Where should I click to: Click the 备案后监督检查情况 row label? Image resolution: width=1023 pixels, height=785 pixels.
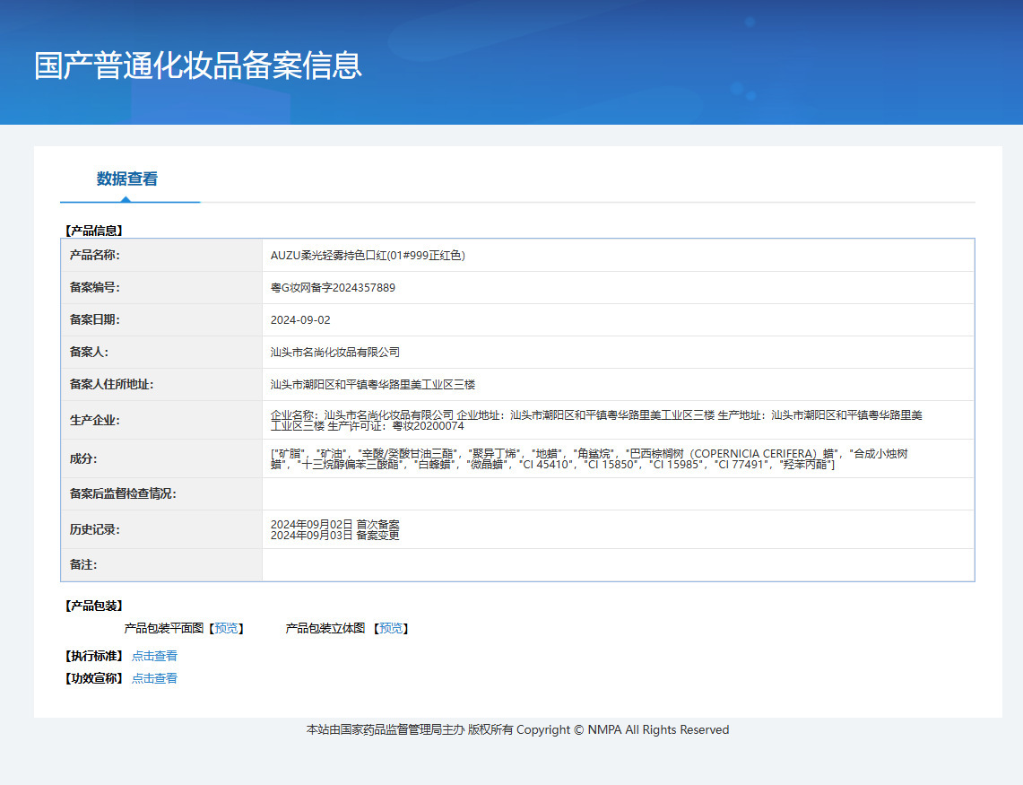coord(124,494)
